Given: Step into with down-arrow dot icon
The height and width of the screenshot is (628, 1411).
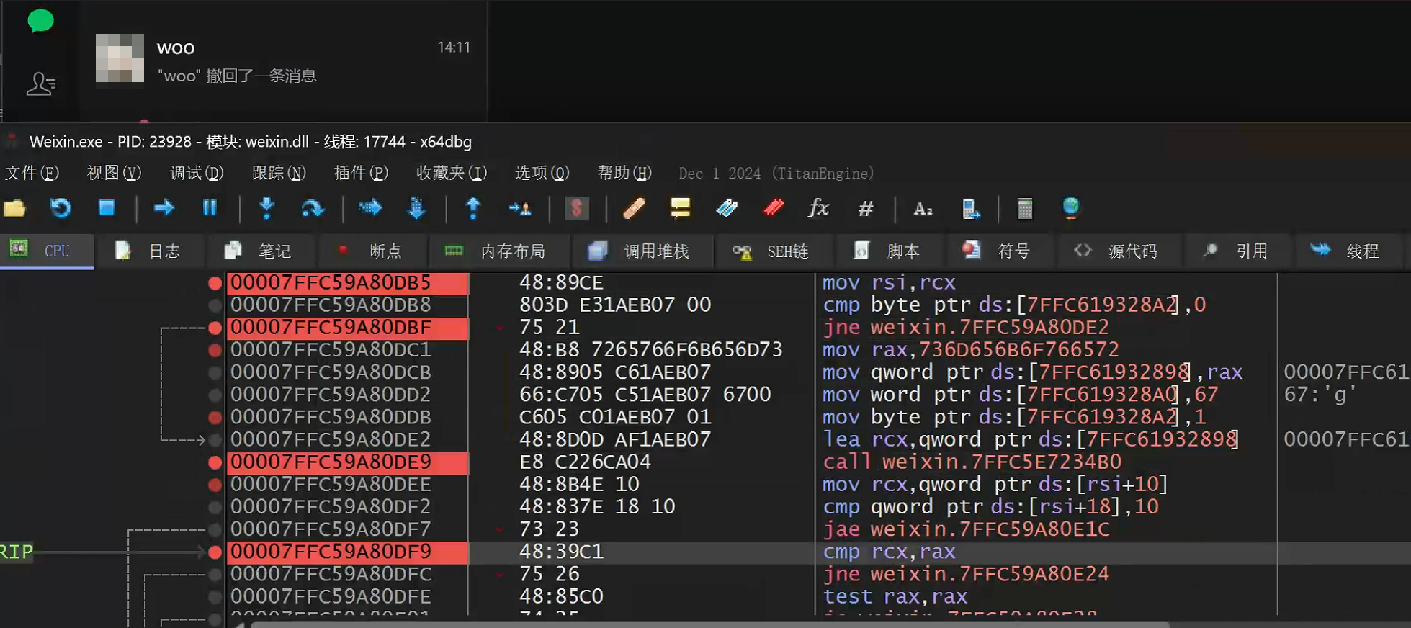Looking at the screenshot, I should (x=266, y=208).
